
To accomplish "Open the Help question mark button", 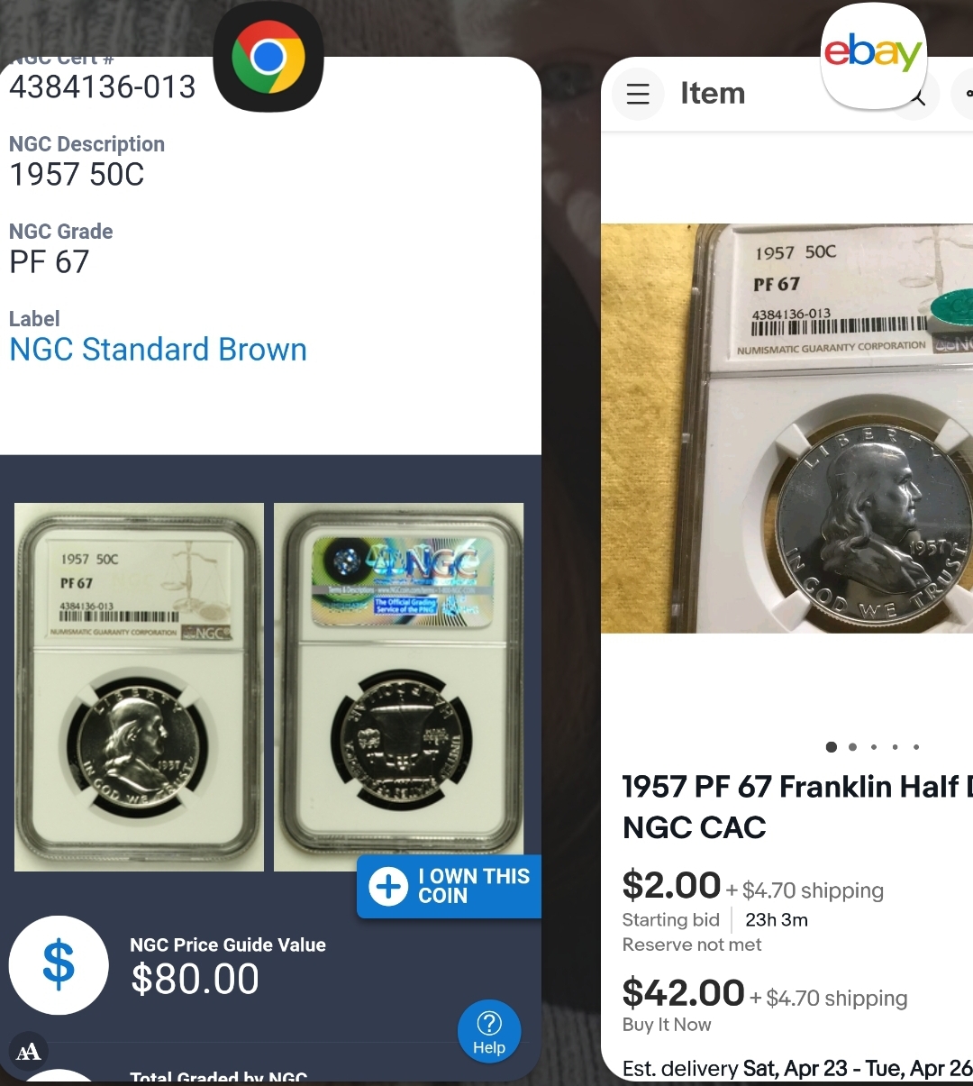I will coord(489,1032).
